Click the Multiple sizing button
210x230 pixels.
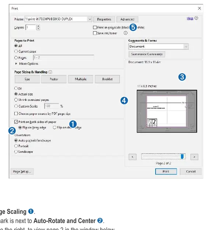tap(81, 79)
